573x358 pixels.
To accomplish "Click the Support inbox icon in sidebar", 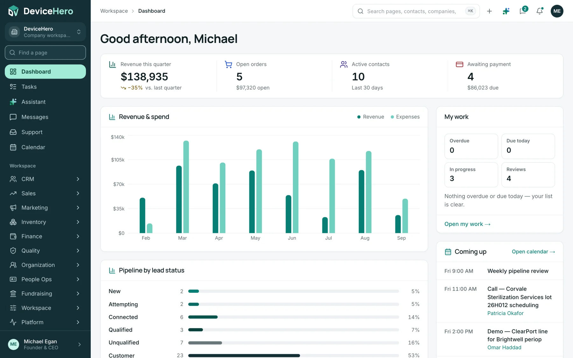I will coord(13,132).
